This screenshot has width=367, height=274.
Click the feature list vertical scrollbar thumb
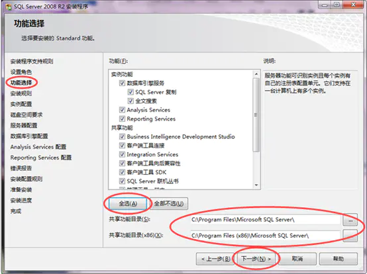[256, 114]
